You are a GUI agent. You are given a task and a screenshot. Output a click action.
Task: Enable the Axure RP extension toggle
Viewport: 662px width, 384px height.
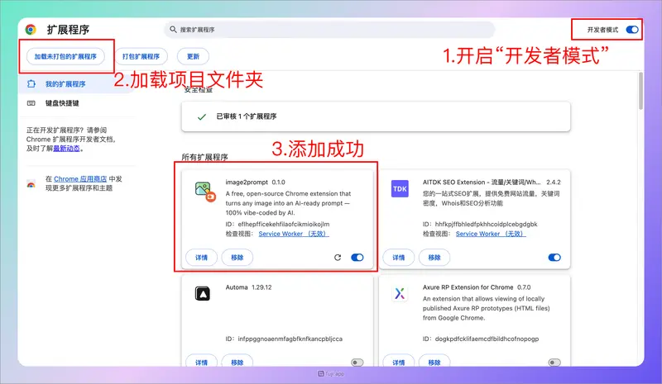coord(554,362)
